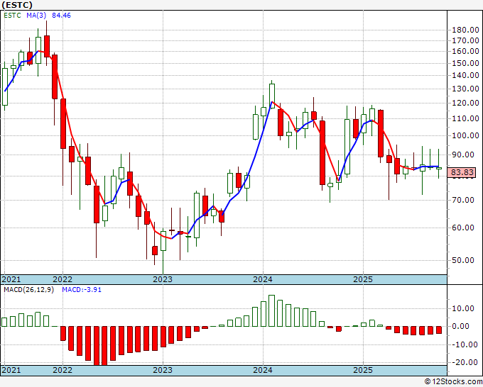
Task: Click 2024 on the MACD timeline
Action: point(263,370)
